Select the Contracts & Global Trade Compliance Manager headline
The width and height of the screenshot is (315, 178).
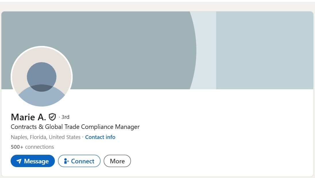click(75, 127)
